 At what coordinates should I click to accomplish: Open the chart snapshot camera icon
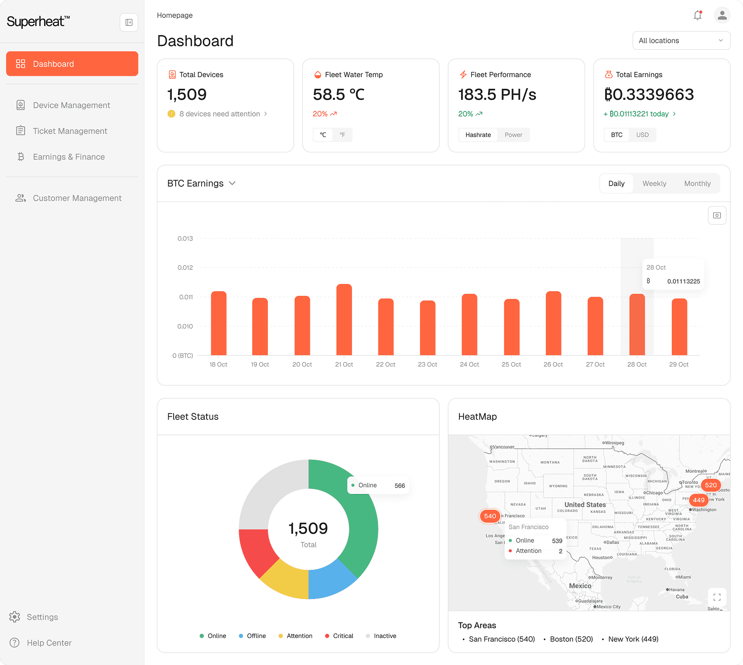(717, 215)
